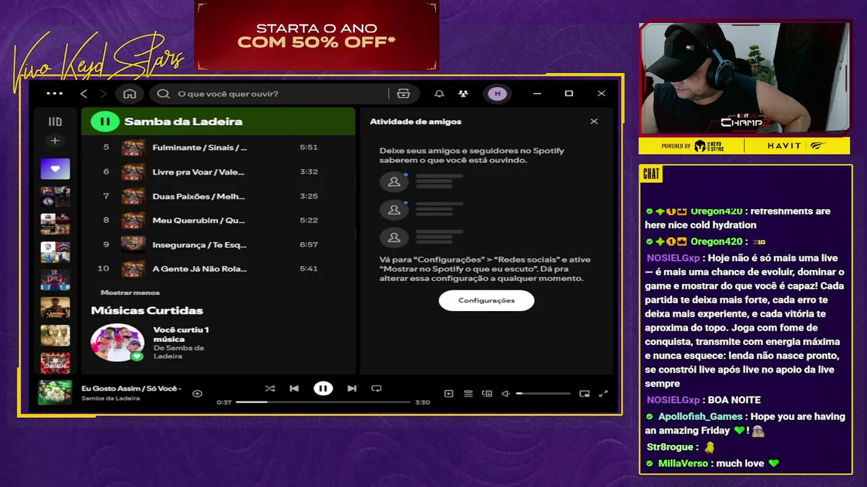Skip to the next track
Screen dimensions: 867x487
pos(352,388)
